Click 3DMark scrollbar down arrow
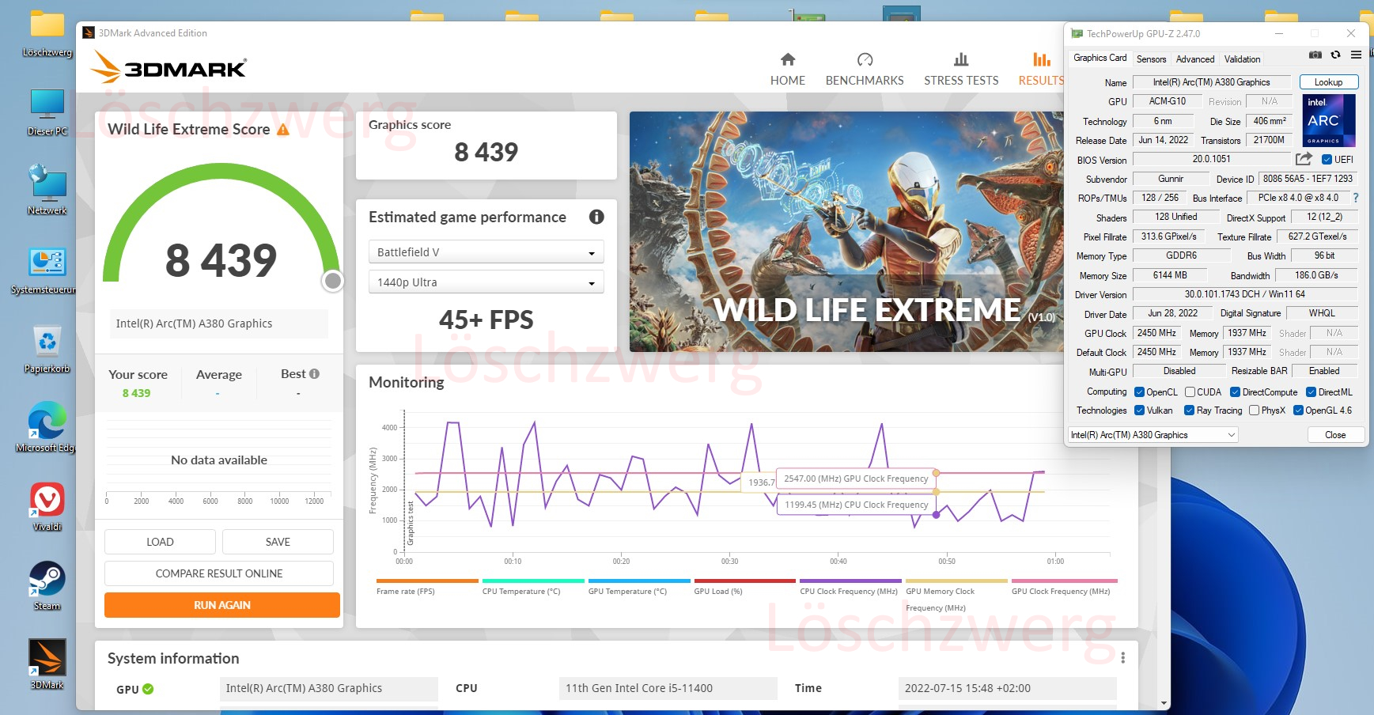Screen dimensions: 1374x715 1164,703
